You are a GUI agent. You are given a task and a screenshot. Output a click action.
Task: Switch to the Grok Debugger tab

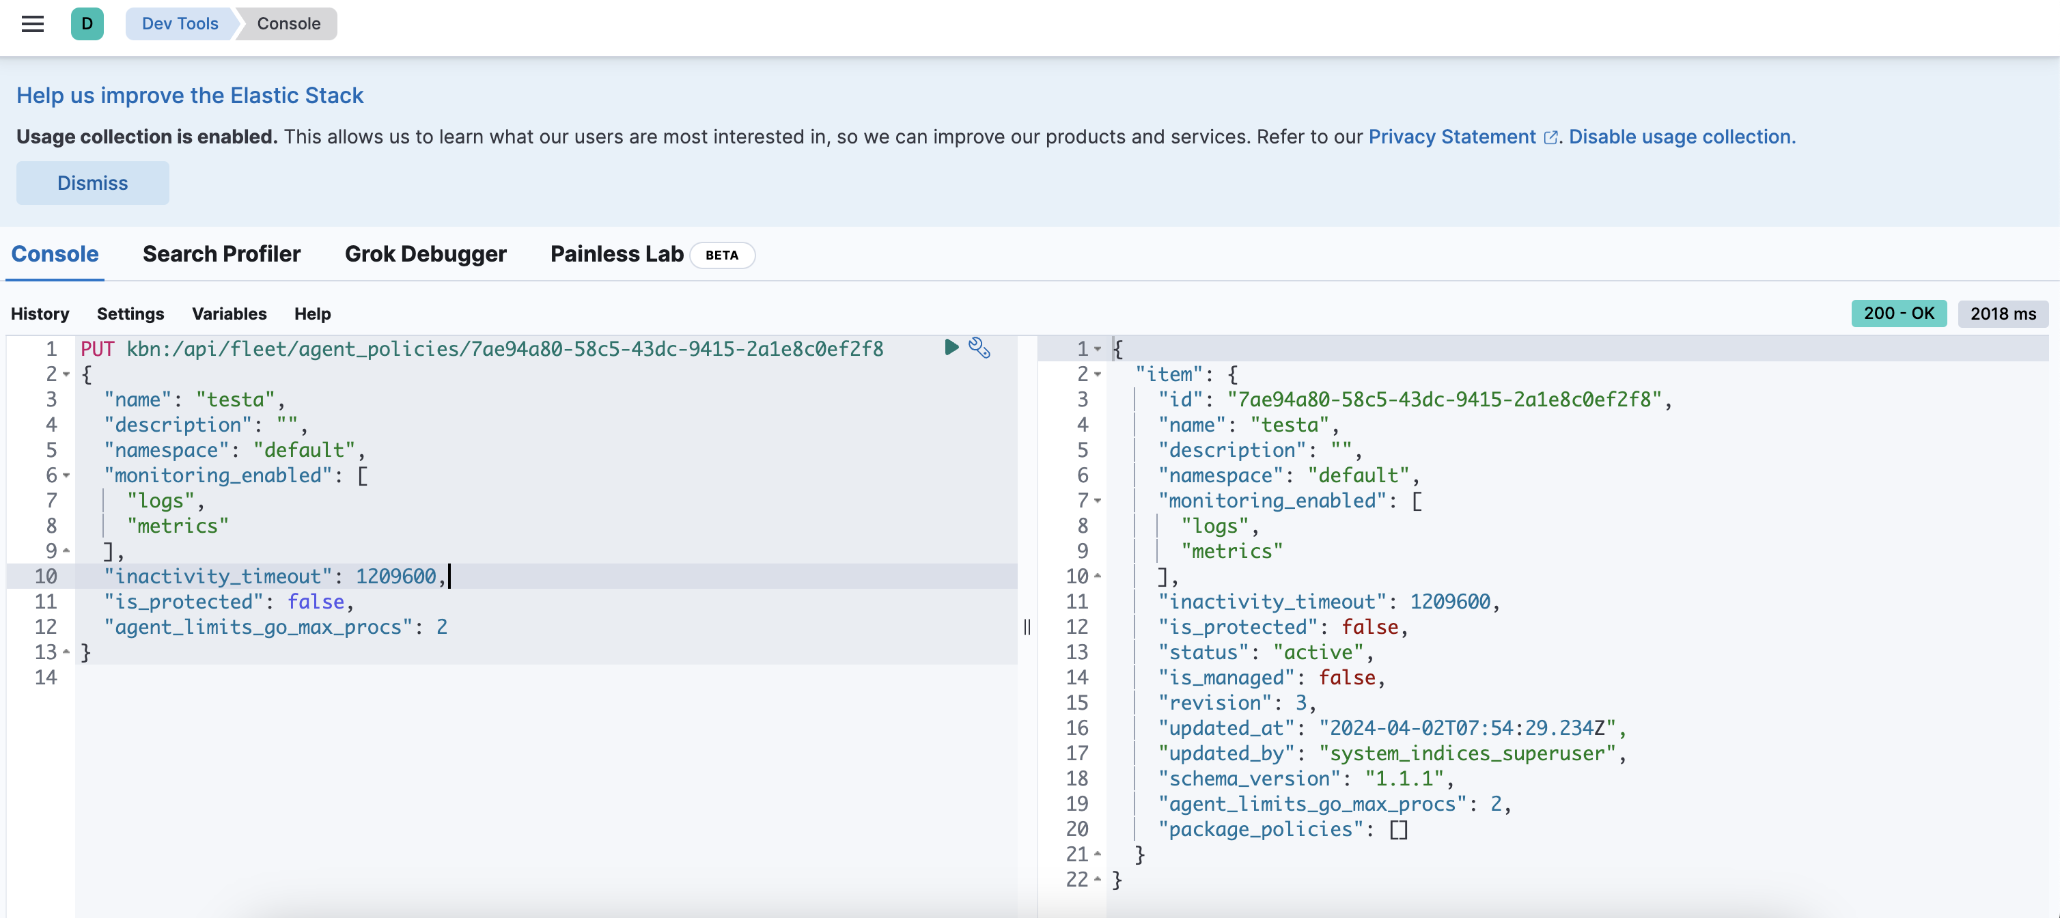tap(426, 254)
